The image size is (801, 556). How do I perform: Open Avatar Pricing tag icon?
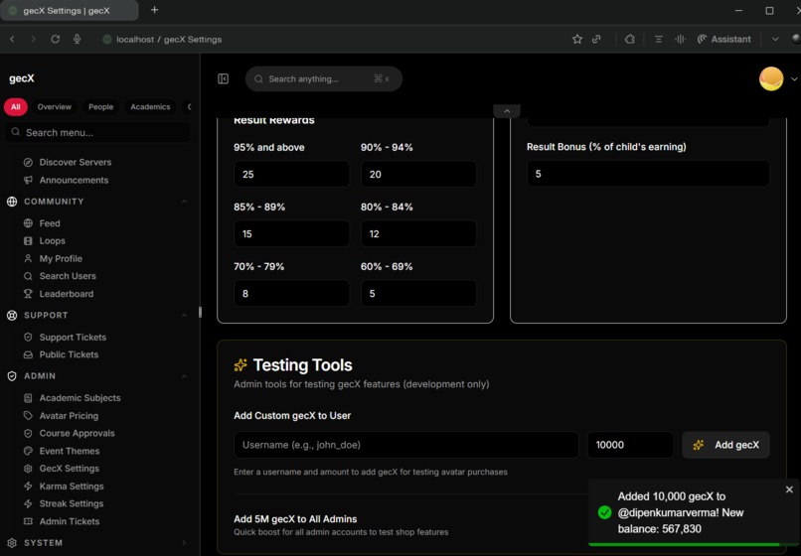click(x=28, y=416)
